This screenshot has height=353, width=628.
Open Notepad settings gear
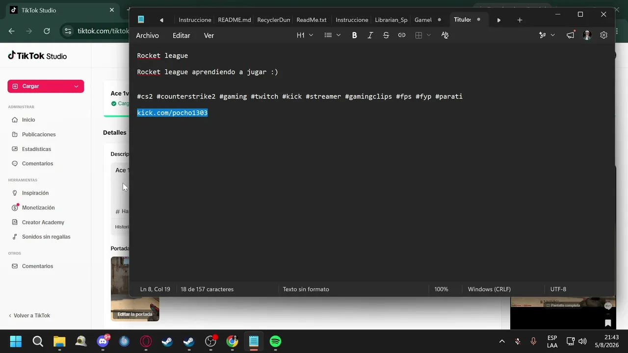603,35
